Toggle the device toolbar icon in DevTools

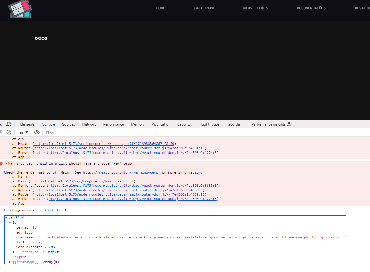[x=9, y=124]
